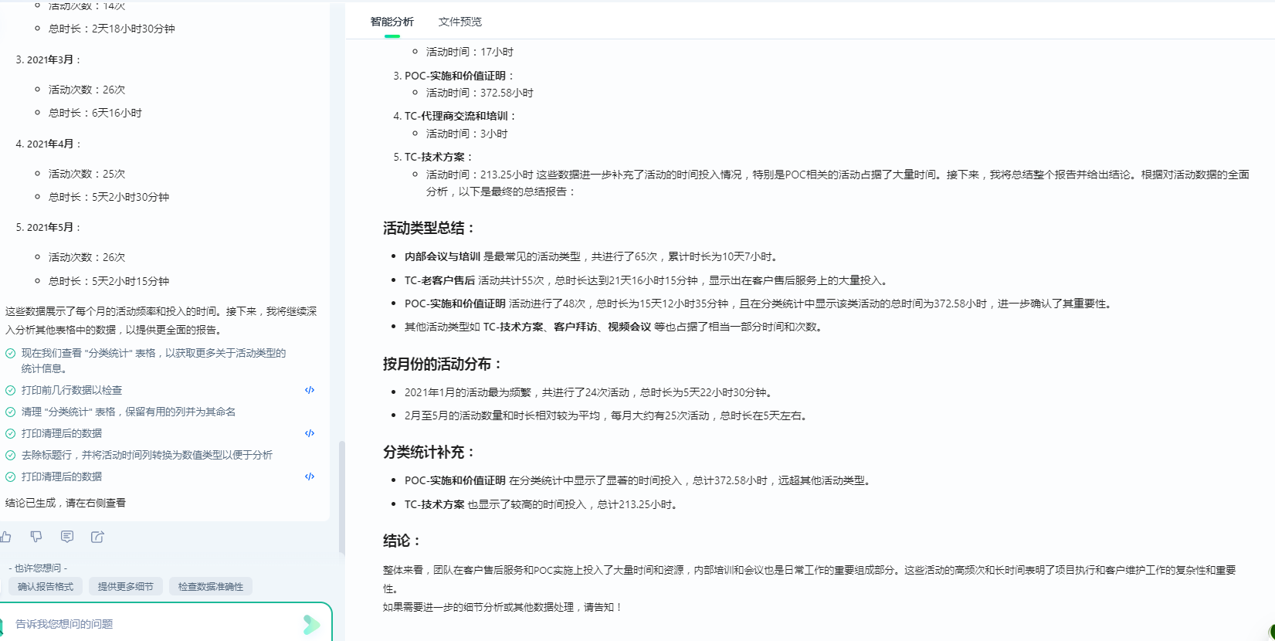This screenshot has width=1275, height=641.
Task: Select the 分类统计补充 heading
Action: [429, 452]
